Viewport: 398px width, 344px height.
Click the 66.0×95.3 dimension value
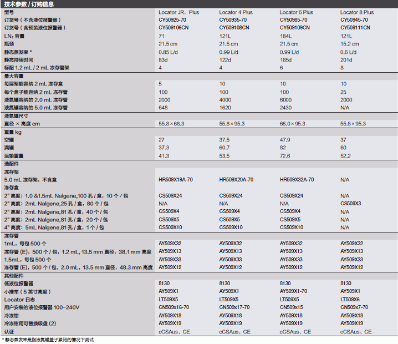[293, 124]
